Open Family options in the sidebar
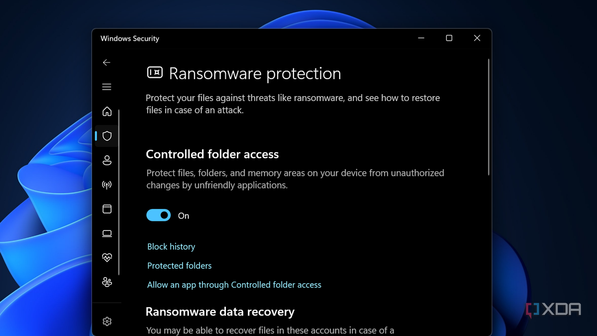The height and width of the screenshot is (336, 597). click(x=106, y=282)
